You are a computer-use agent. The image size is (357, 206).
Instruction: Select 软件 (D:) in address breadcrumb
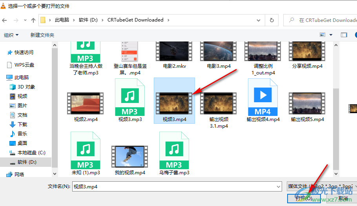[x=88, y=20]
